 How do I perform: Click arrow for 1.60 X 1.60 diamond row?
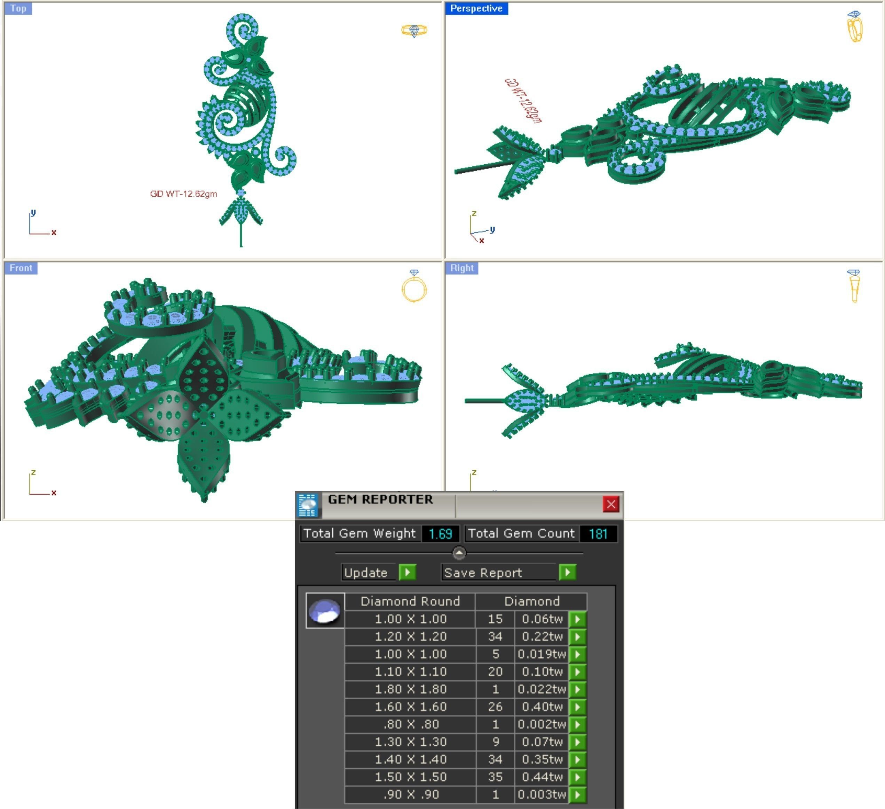coord(578,707)
